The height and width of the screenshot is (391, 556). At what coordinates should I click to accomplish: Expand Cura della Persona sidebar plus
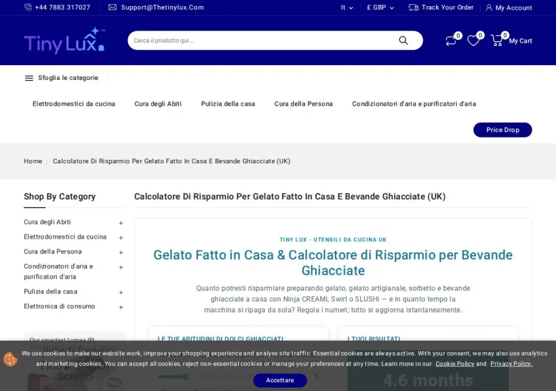click(121, 252)
